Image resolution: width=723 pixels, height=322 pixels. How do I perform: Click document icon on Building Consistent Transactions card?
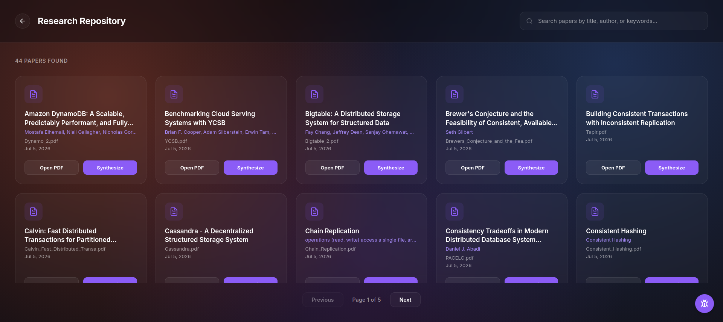pos(595,94)
